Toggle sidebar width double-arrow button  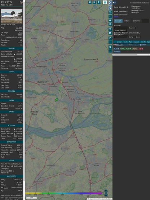114,3
